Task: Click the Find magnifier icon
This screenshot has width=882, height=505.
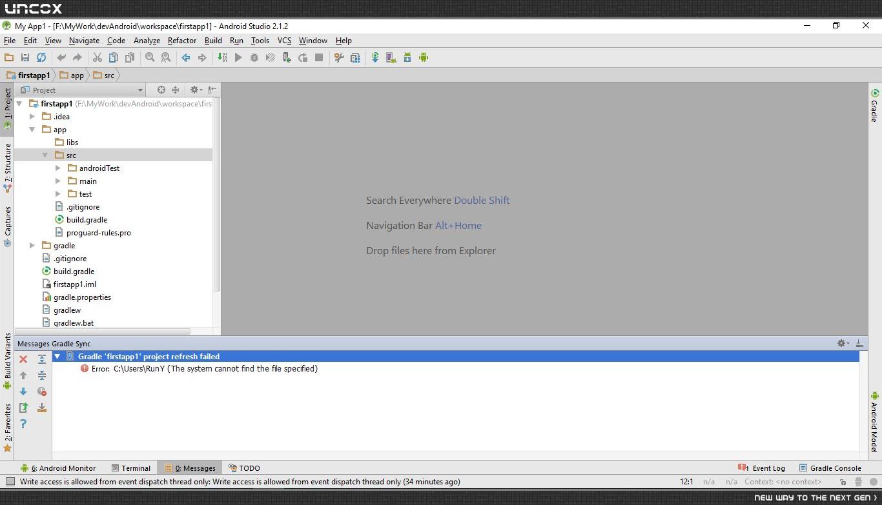Action: [x=150, y=57]
